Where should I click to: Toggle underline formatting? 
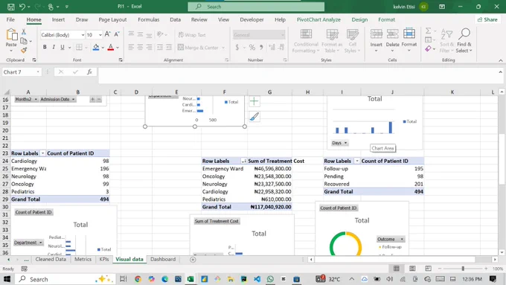pos(63,48)
